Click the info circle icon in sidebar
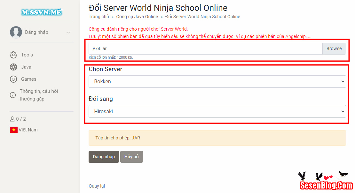The width and height of the screenshot is (355, 193). [x=13, y=95]
